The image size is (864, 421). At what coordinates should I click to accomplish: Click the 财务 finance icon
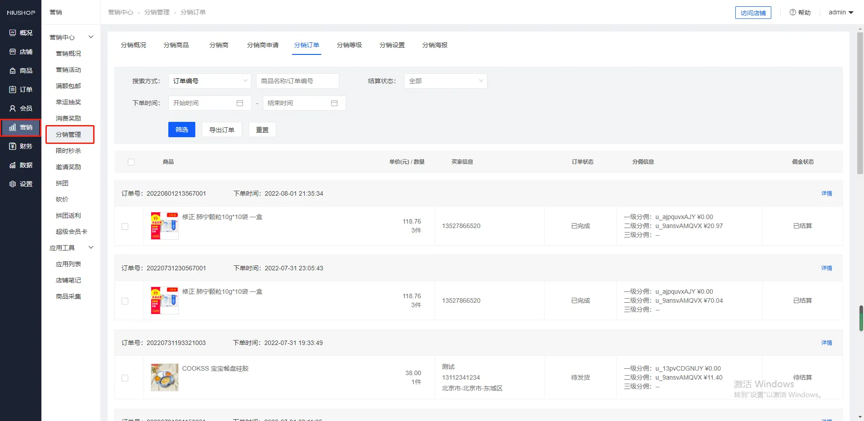[13, 146]
